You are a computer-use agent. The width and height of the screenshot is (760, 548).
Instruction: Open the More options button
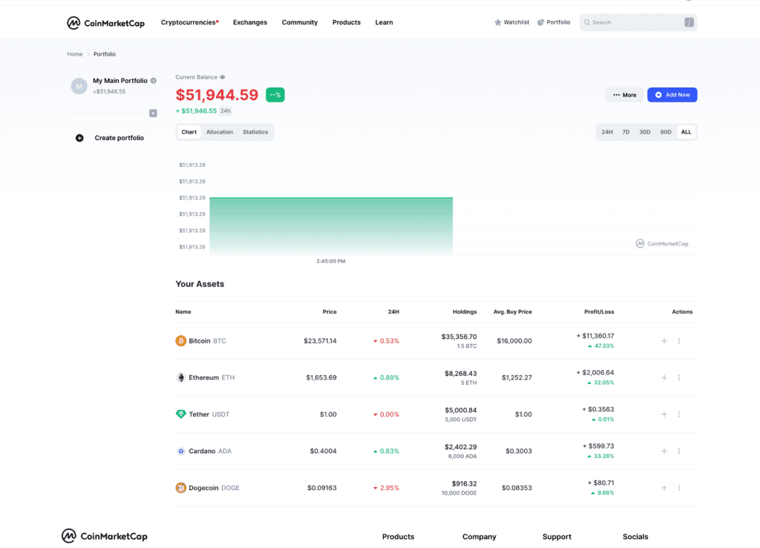pos(624,95)
